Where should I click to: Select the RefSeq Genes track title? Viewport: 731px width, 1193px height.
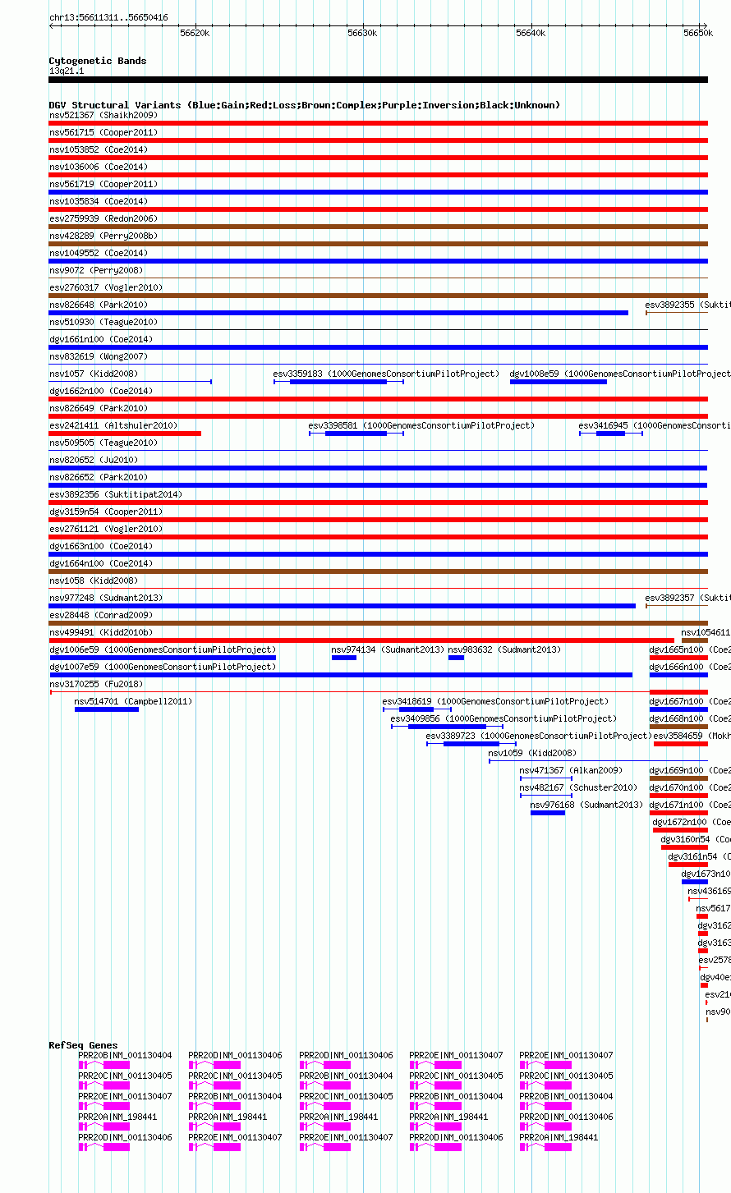click(x=84, y=1045)
